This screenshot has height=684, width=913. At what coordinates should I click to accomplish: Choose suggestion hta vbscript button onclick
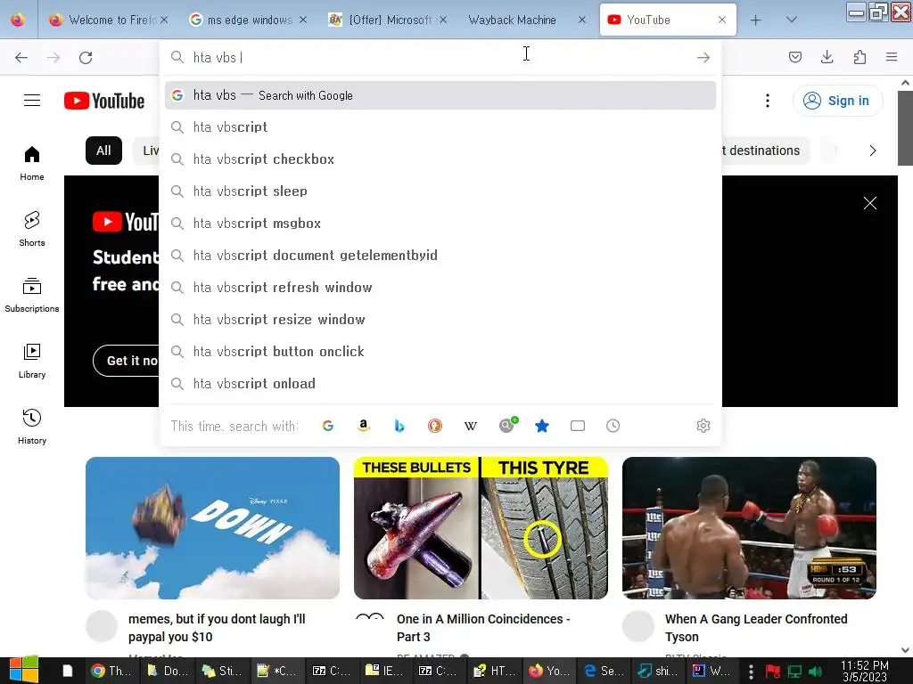pos(440,351)
